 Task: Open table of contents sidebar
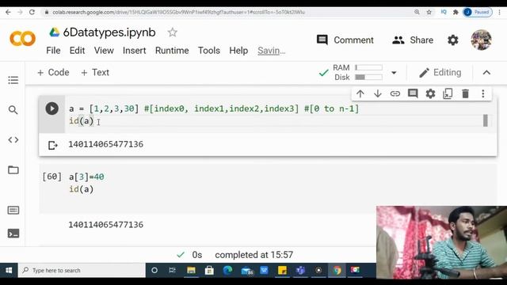(x=13, y=80)
